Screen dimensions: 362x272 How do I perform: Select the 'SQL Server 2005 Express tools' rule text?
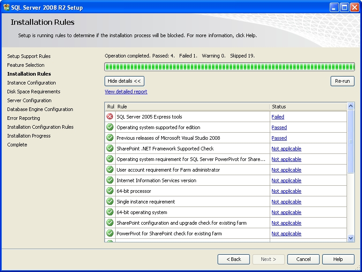[149, 117]
